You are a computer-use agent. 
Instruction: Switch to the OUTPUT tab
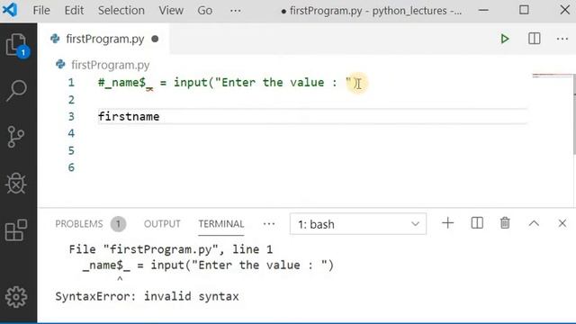[162, 224]
